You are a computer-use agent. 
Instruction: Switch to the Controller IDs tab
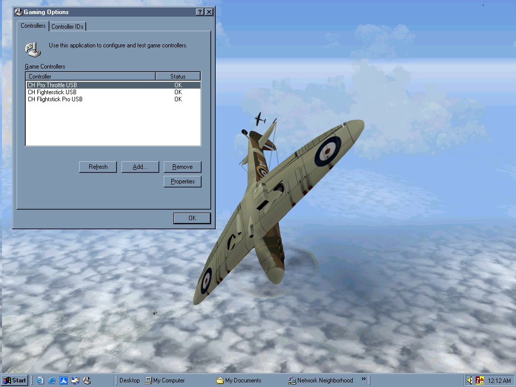68,26
